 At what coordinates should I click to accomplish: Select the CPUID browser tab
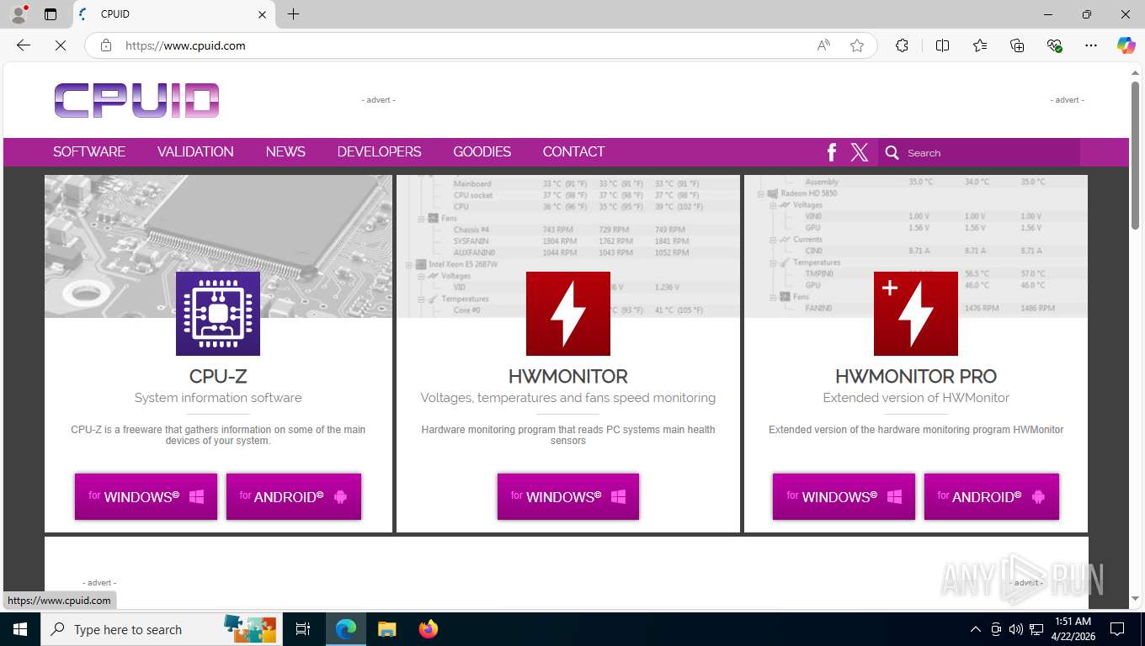[173, 14]
